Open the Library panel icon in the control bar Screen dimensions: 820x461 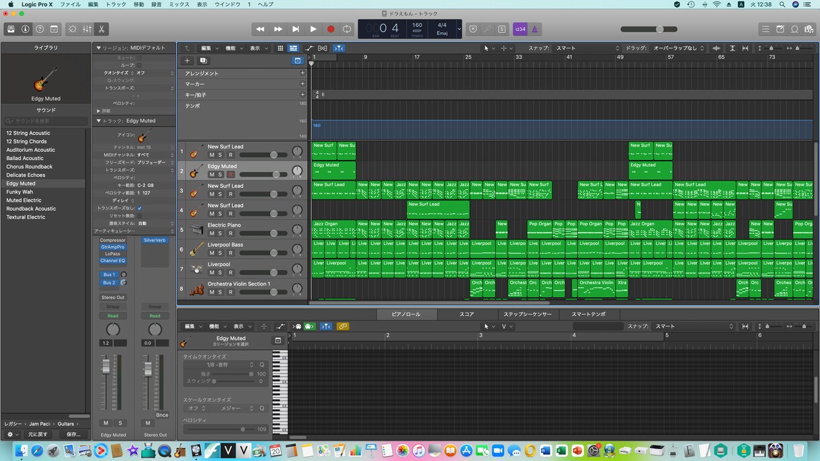pos(11,29)
